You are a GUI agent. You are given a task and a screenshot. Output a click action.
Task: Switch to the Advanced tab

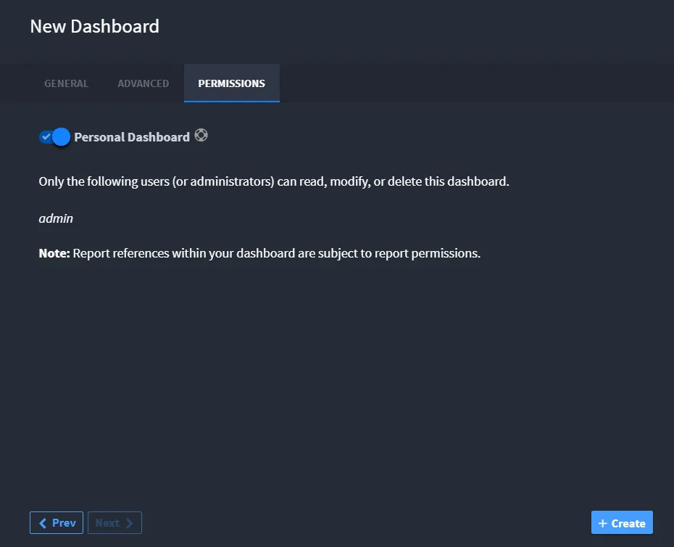click(143, 83)
